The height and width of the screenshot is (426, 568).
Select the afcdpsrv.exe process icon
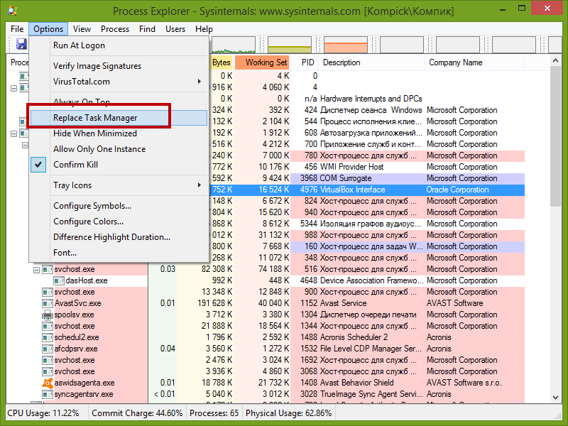pyautogui.click(x=48, y=349)
